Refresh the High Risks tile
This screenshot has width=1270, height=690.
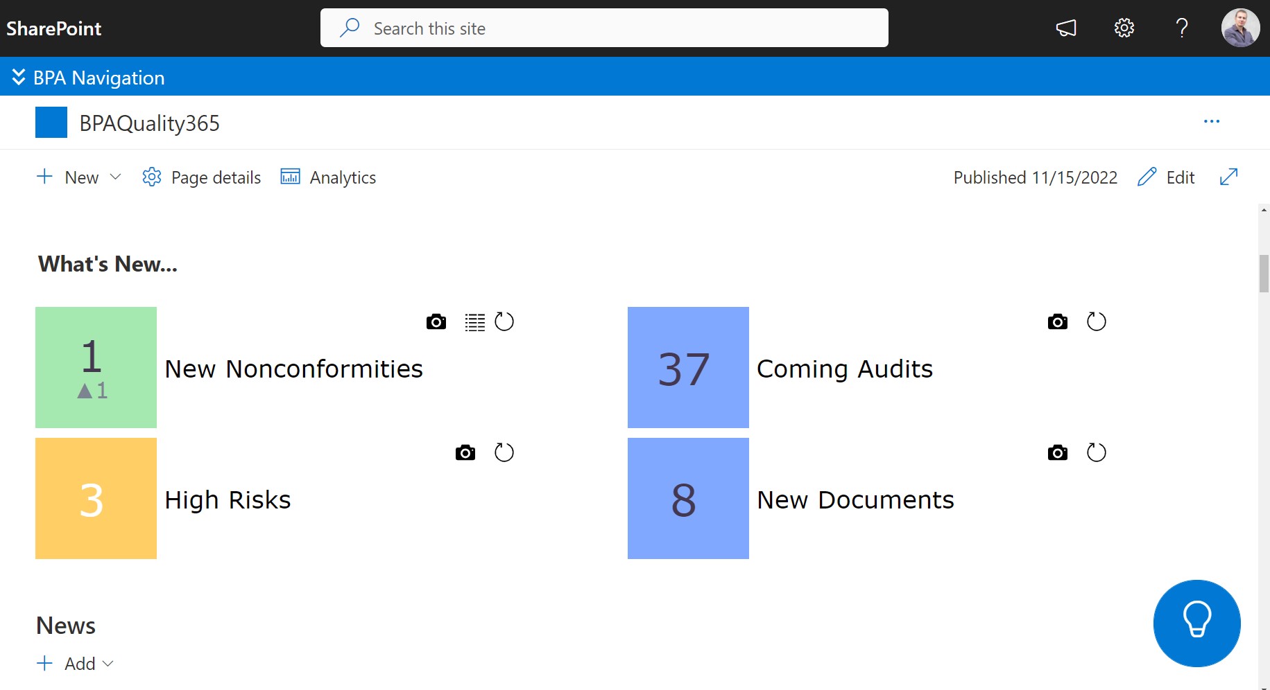tap(504, 452)
